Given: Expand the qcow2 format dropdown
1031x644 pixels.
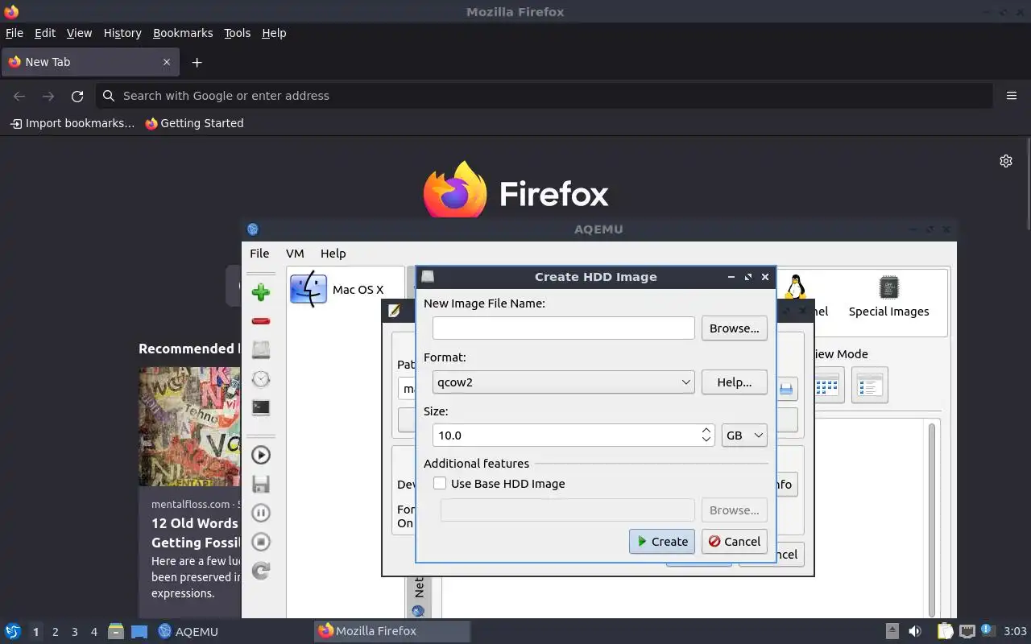Looking at the screenshot, I should (x=563, y=382).
